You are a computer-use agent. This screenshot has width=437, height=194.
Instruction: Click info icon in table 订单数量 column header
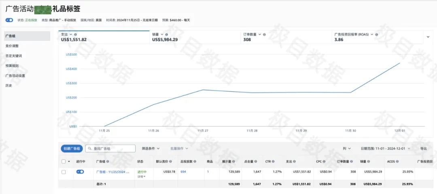[352, 161]
